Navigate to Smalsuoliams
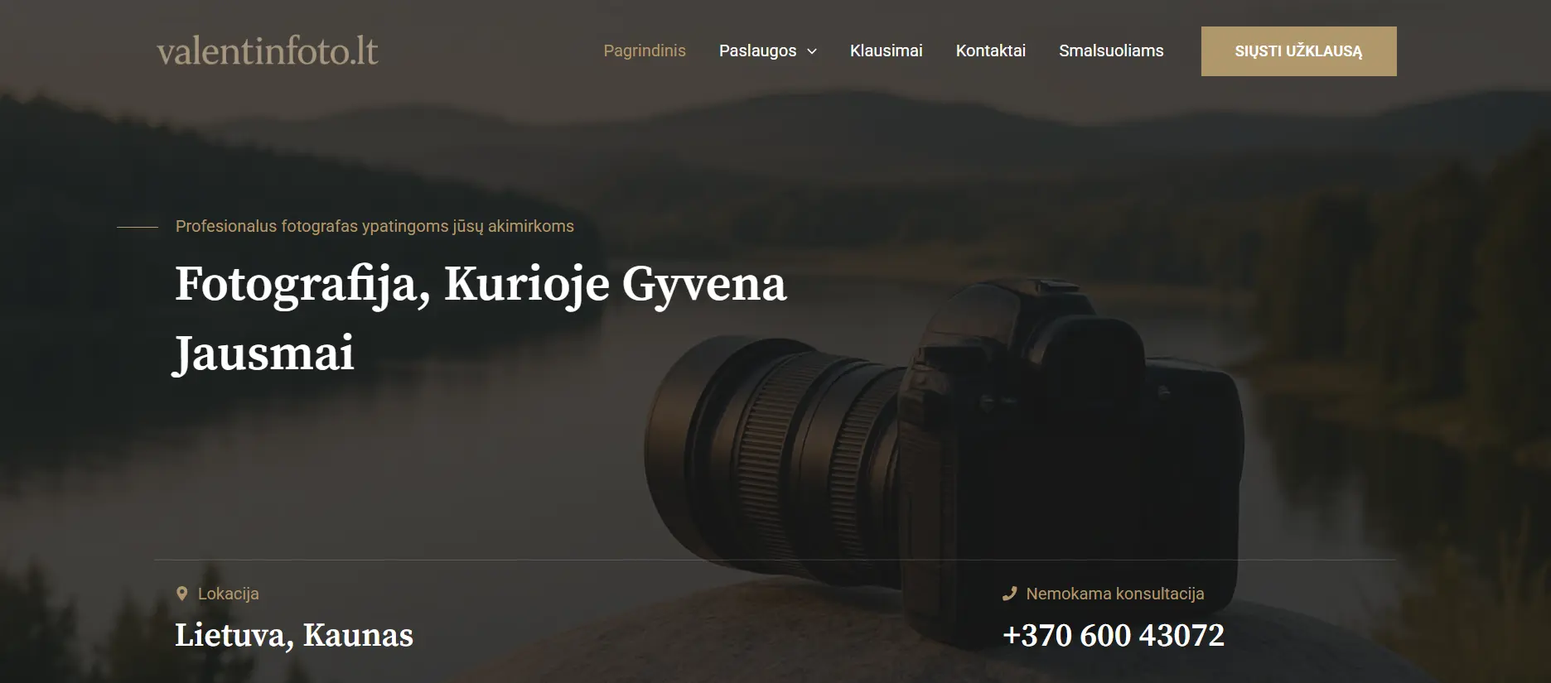1551x683 pixels. point(1111,51)
